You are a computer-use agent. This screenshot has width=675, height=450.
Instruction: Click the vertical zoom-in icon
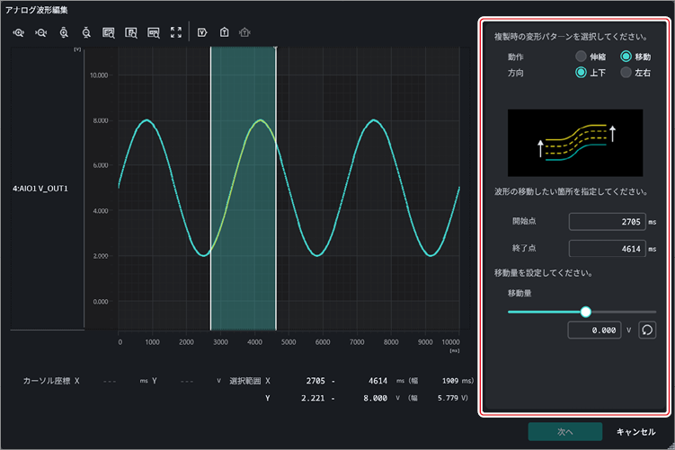(x=64, y=32)
